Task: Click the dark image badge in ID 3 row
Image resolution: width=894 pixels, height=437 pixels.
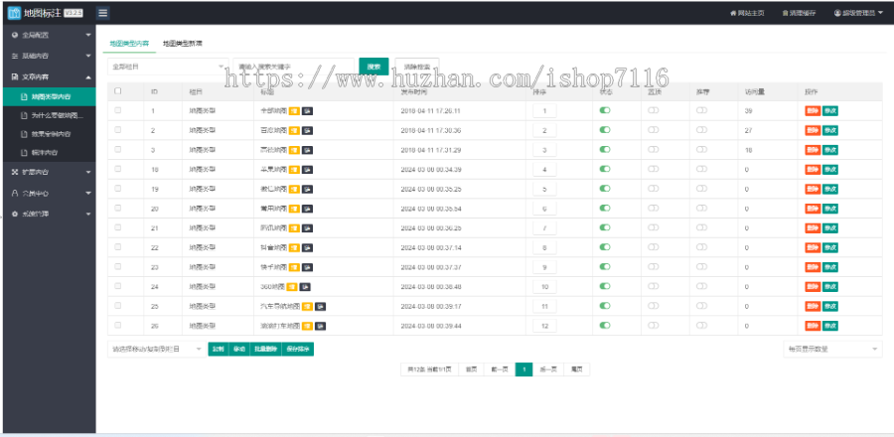Action: click(x=307, y=150)
